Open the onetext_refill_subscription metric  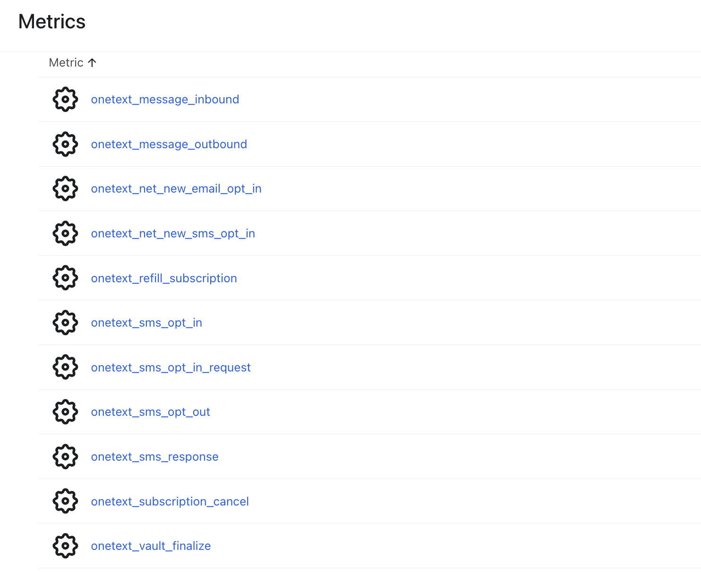(x=164, y=278)
